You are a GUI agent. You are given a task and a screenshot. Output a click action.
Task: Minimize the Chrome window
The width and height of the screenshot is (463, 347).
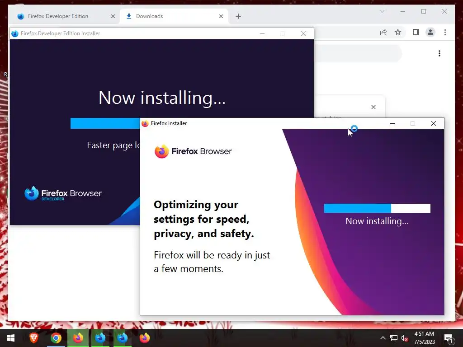(x=403, y=11)
